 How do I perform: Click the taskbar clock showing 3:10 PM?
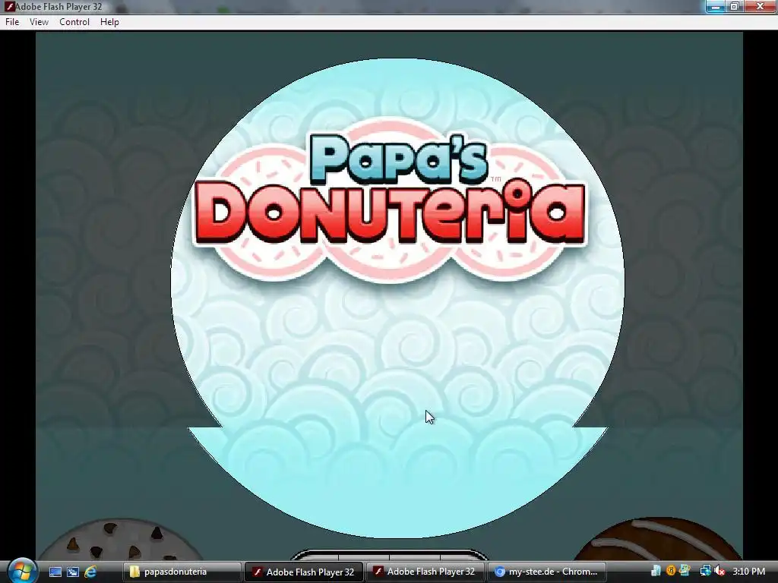pyautogui.click(x=748, y=571)
